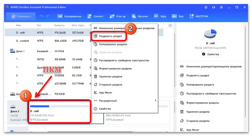Click the Имя column header
The width and height of the screenshot is (252, 136).
[x=18, y=25]
